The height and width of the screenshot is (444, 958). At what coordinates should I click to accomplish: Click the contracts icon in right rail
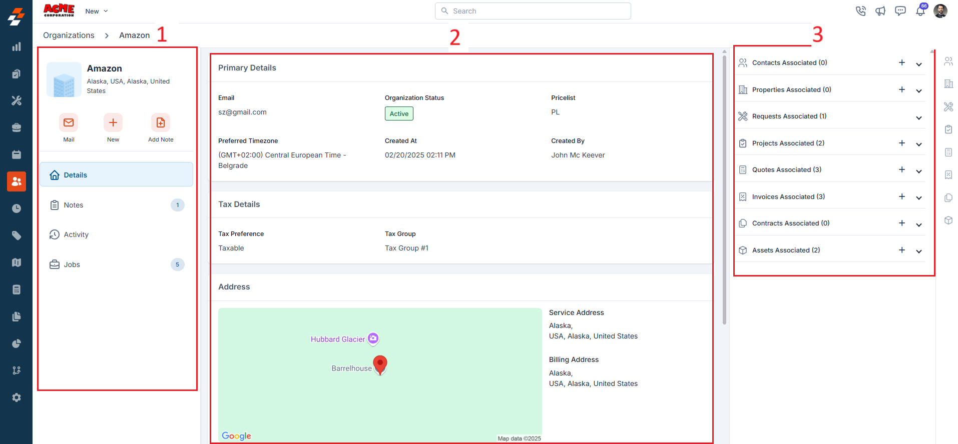coord(948,197)
